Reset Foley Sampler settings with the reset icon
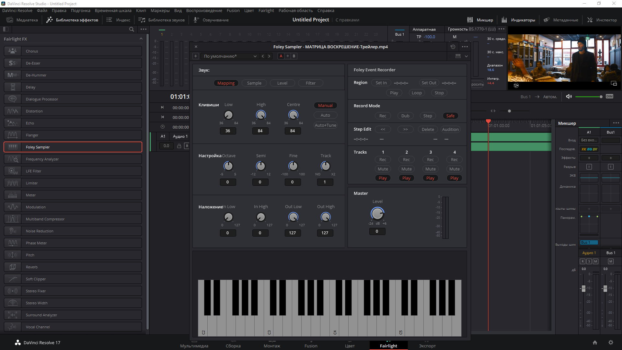This screenshot has width=622, height=350. (x=453, y=47)
